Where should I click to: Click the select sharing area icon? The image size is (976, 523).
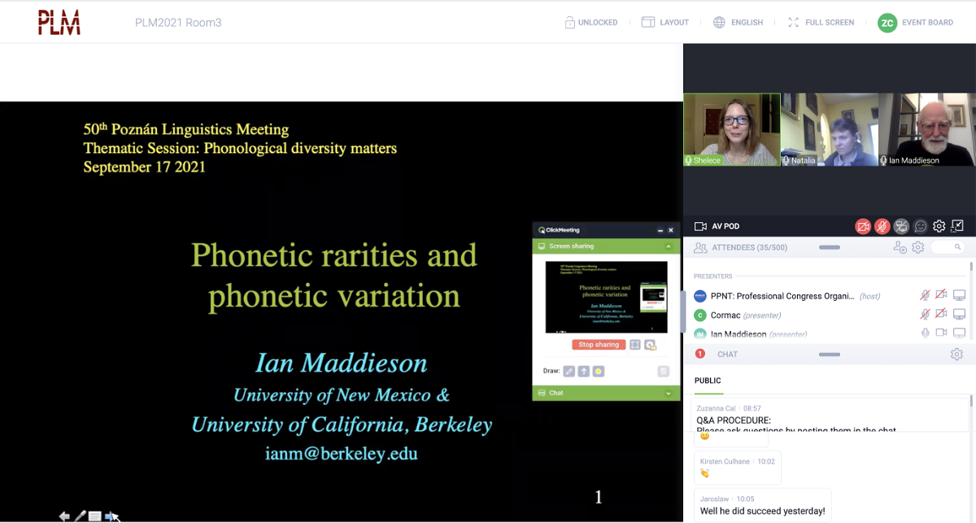635,345
